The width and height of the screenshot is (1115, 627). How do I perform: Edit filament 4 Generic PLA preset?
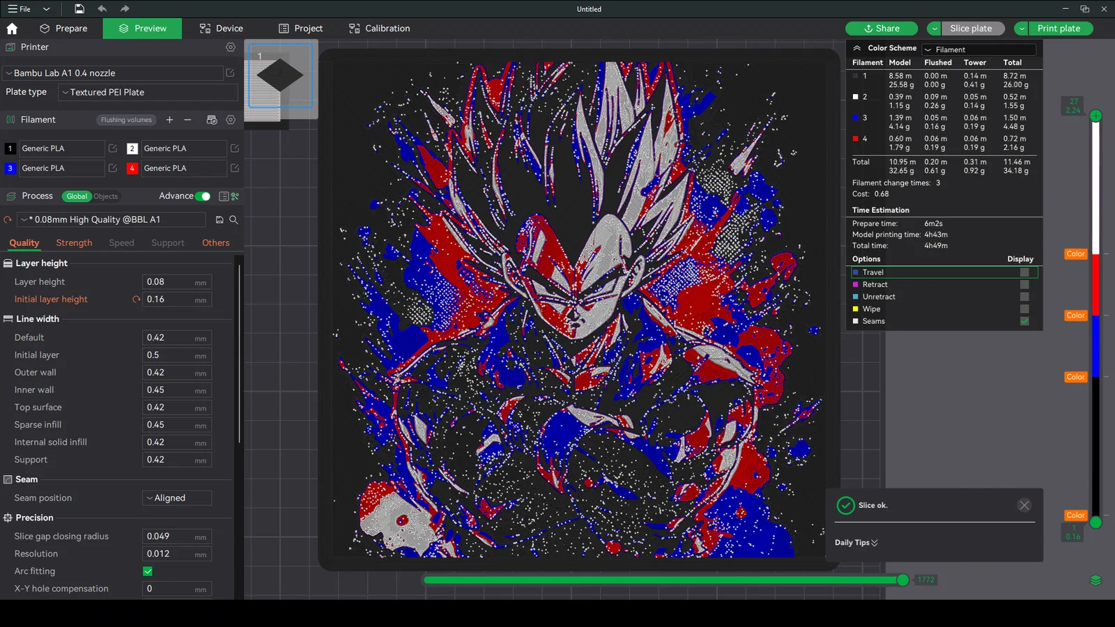pos(235,169)
